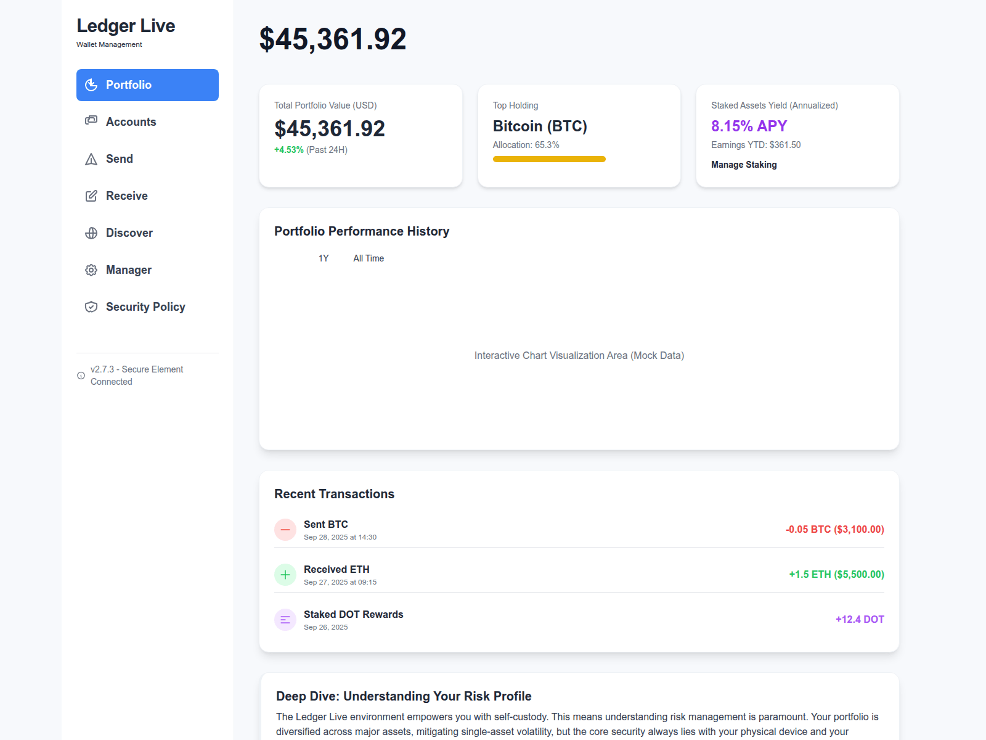Click the purple Staked DOT Rewards icon
Viewport: 986px width, 740px height.
click(285, 620)
